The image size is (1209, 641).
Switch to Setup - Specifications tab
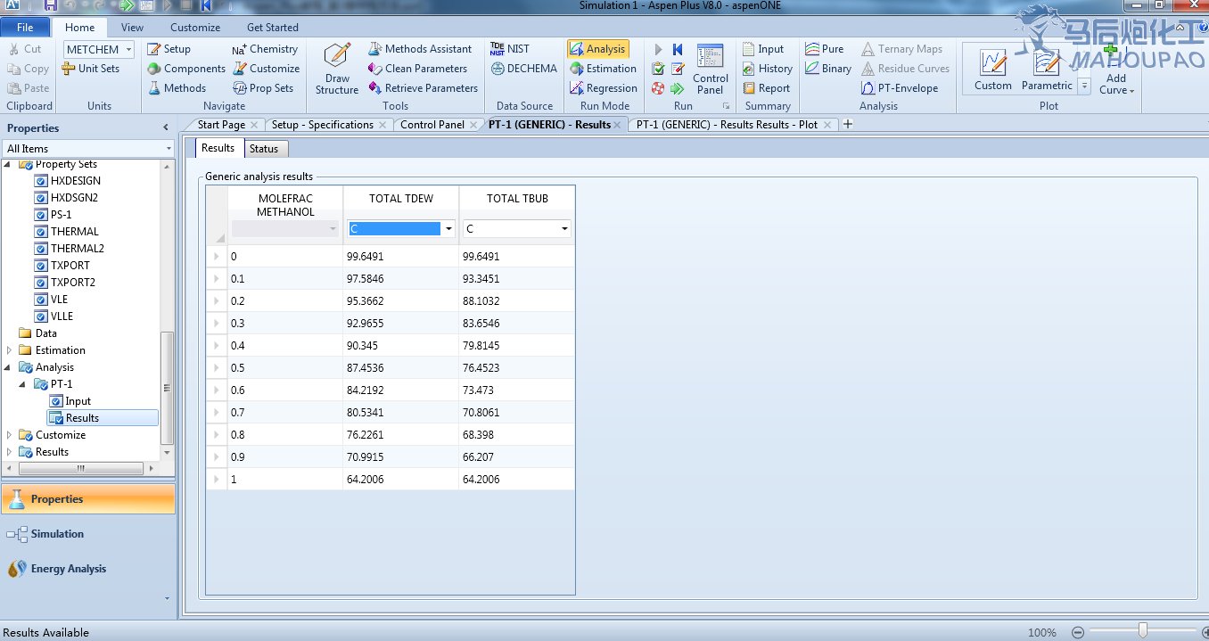(x=323, y=125)
